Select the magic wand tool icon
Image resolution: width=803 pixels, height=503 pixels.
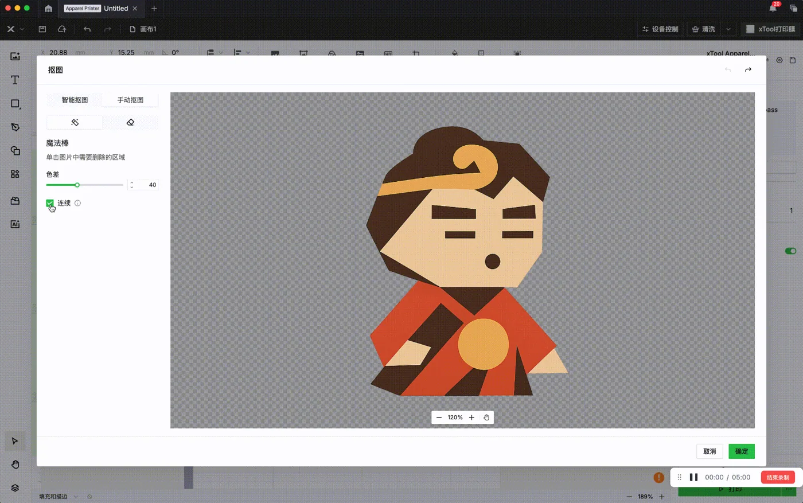pyautogui.click(x=75, y=122)
